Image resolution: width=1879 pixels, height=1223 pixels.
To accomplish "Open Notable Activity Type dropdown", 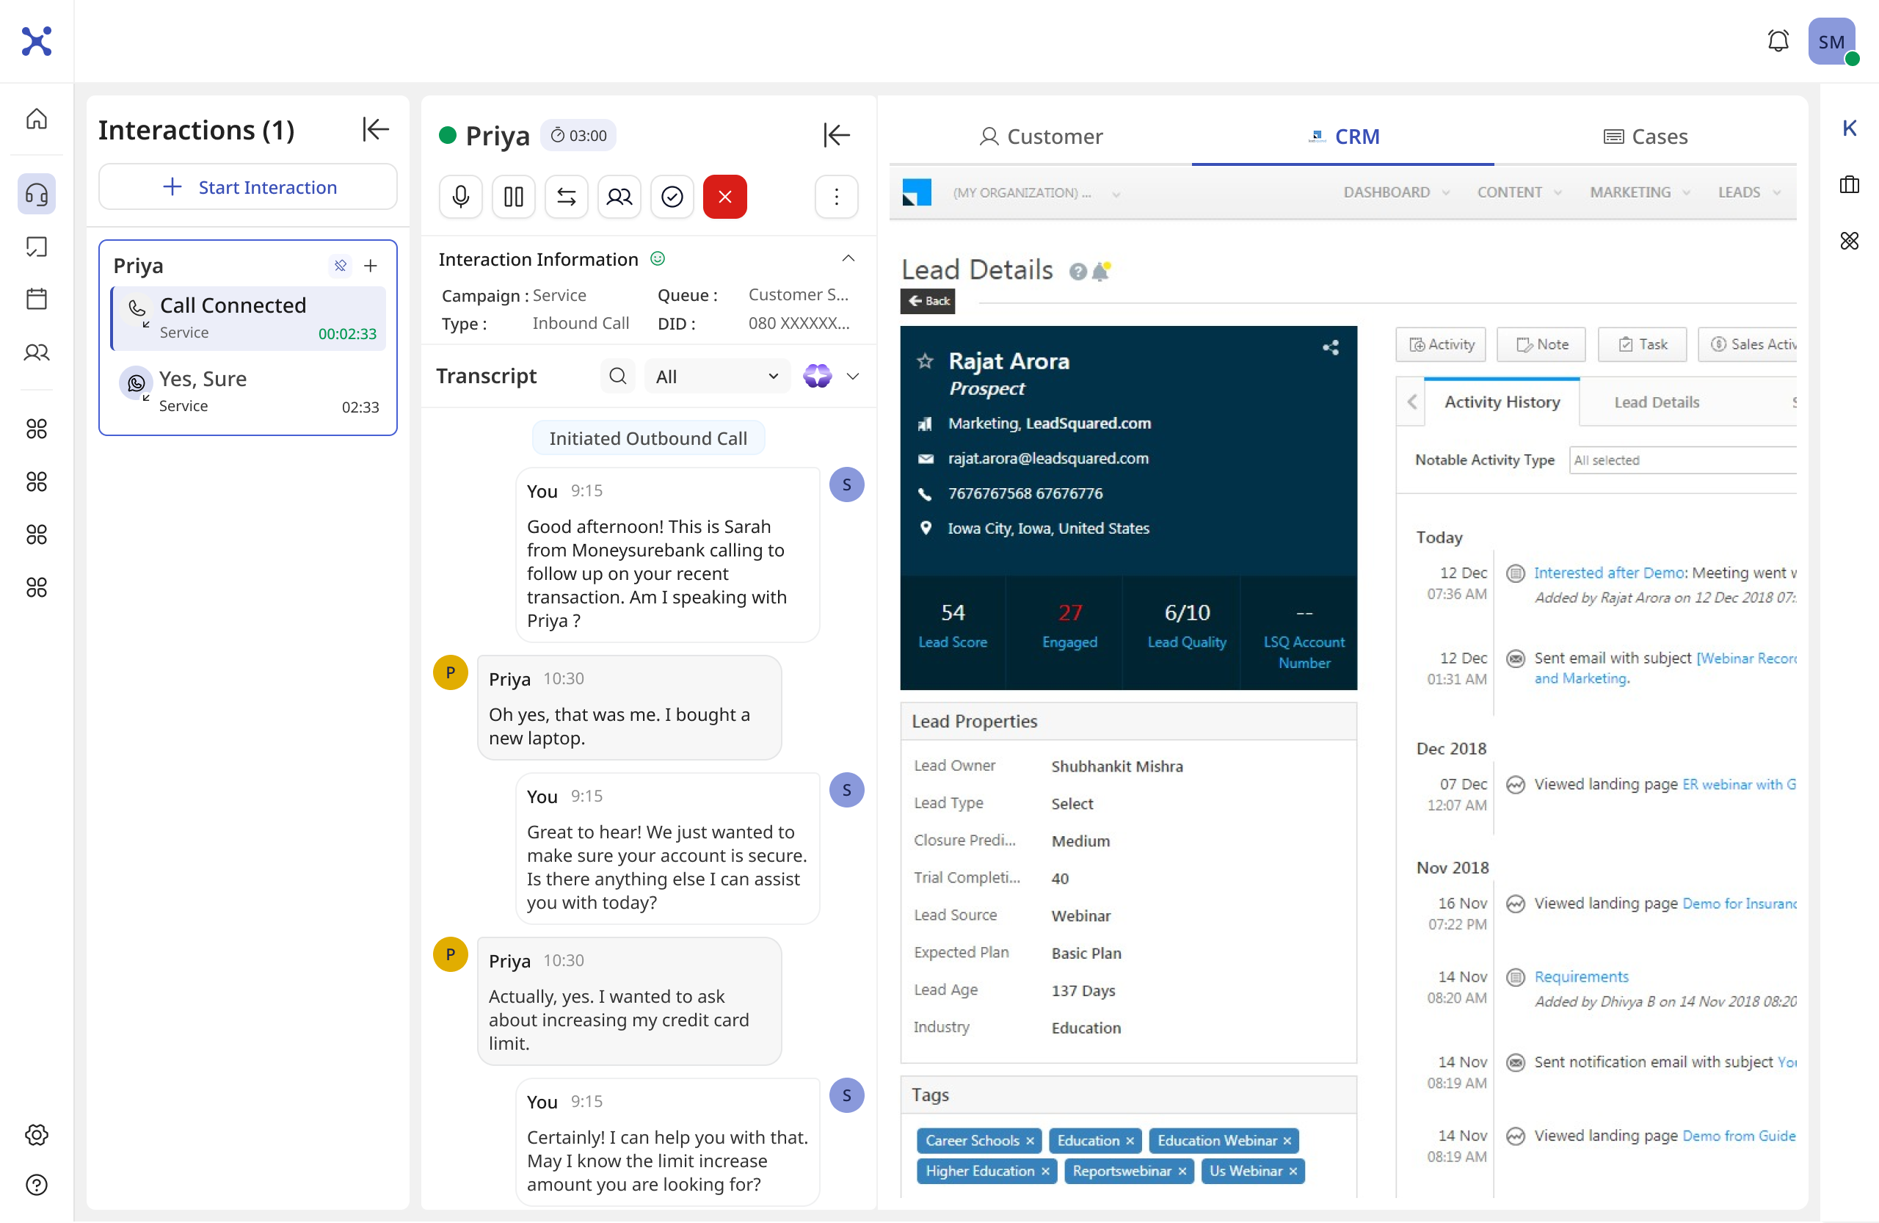I will pyautogui.click(x=1683, y=460).
